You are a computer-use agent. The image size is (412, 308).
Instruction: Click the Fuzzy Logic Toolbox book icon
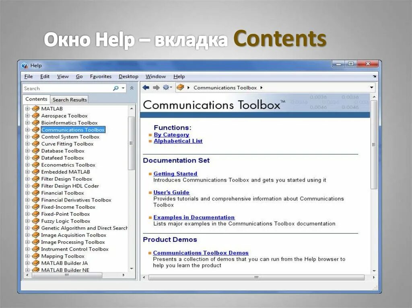click(35, 221)
